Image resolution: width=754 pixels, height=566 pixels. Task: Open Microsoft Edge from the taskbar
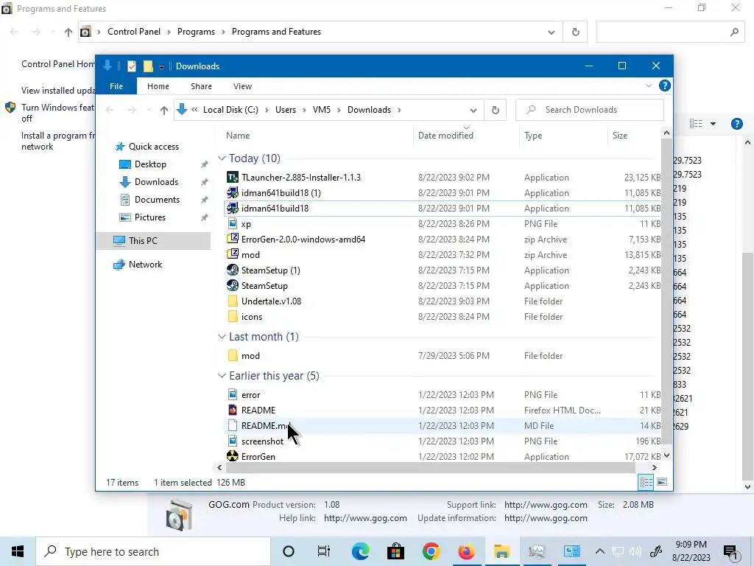[x=361, y=551]
